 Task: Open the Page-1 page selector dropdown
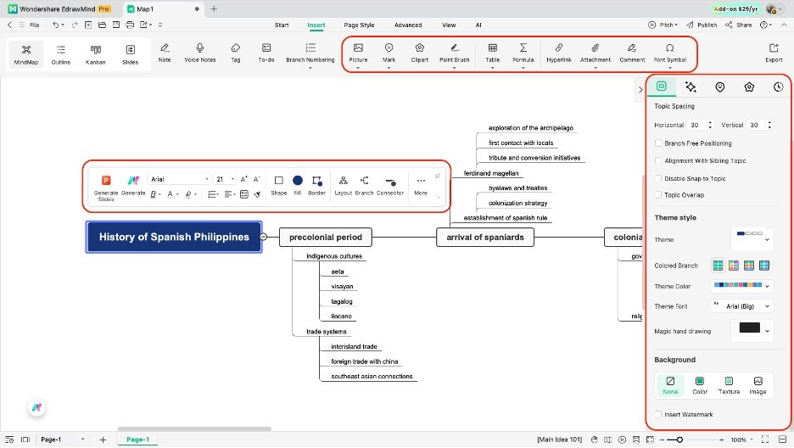click(x=62, y=440)
